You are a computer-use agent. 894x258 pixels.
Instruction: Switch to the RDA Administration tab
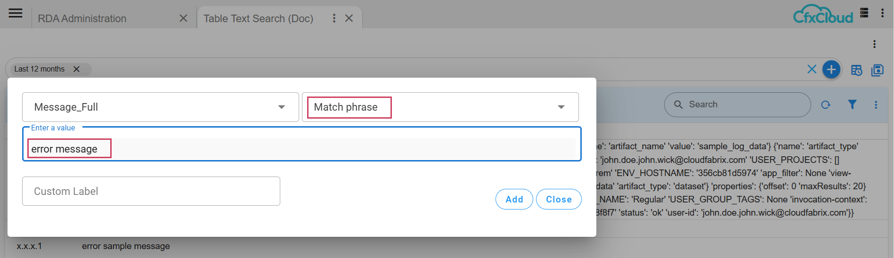82,18
